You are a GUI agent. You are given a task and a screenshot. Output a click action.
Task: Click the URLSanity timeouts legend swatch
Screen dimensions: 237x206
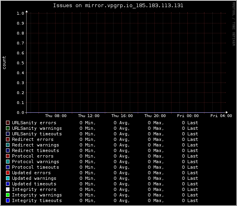8,134
